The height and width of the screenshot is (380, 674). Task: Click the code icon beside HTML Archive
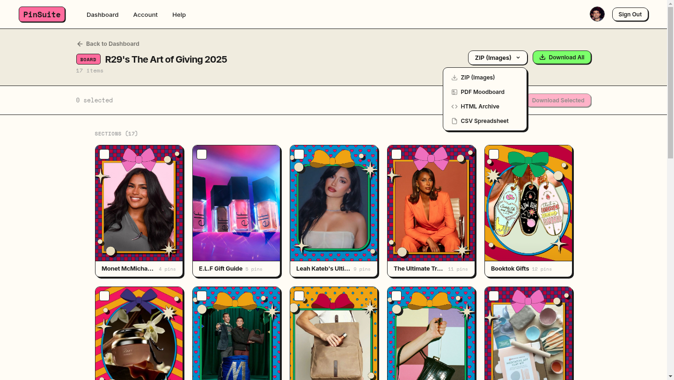[454, 106]
